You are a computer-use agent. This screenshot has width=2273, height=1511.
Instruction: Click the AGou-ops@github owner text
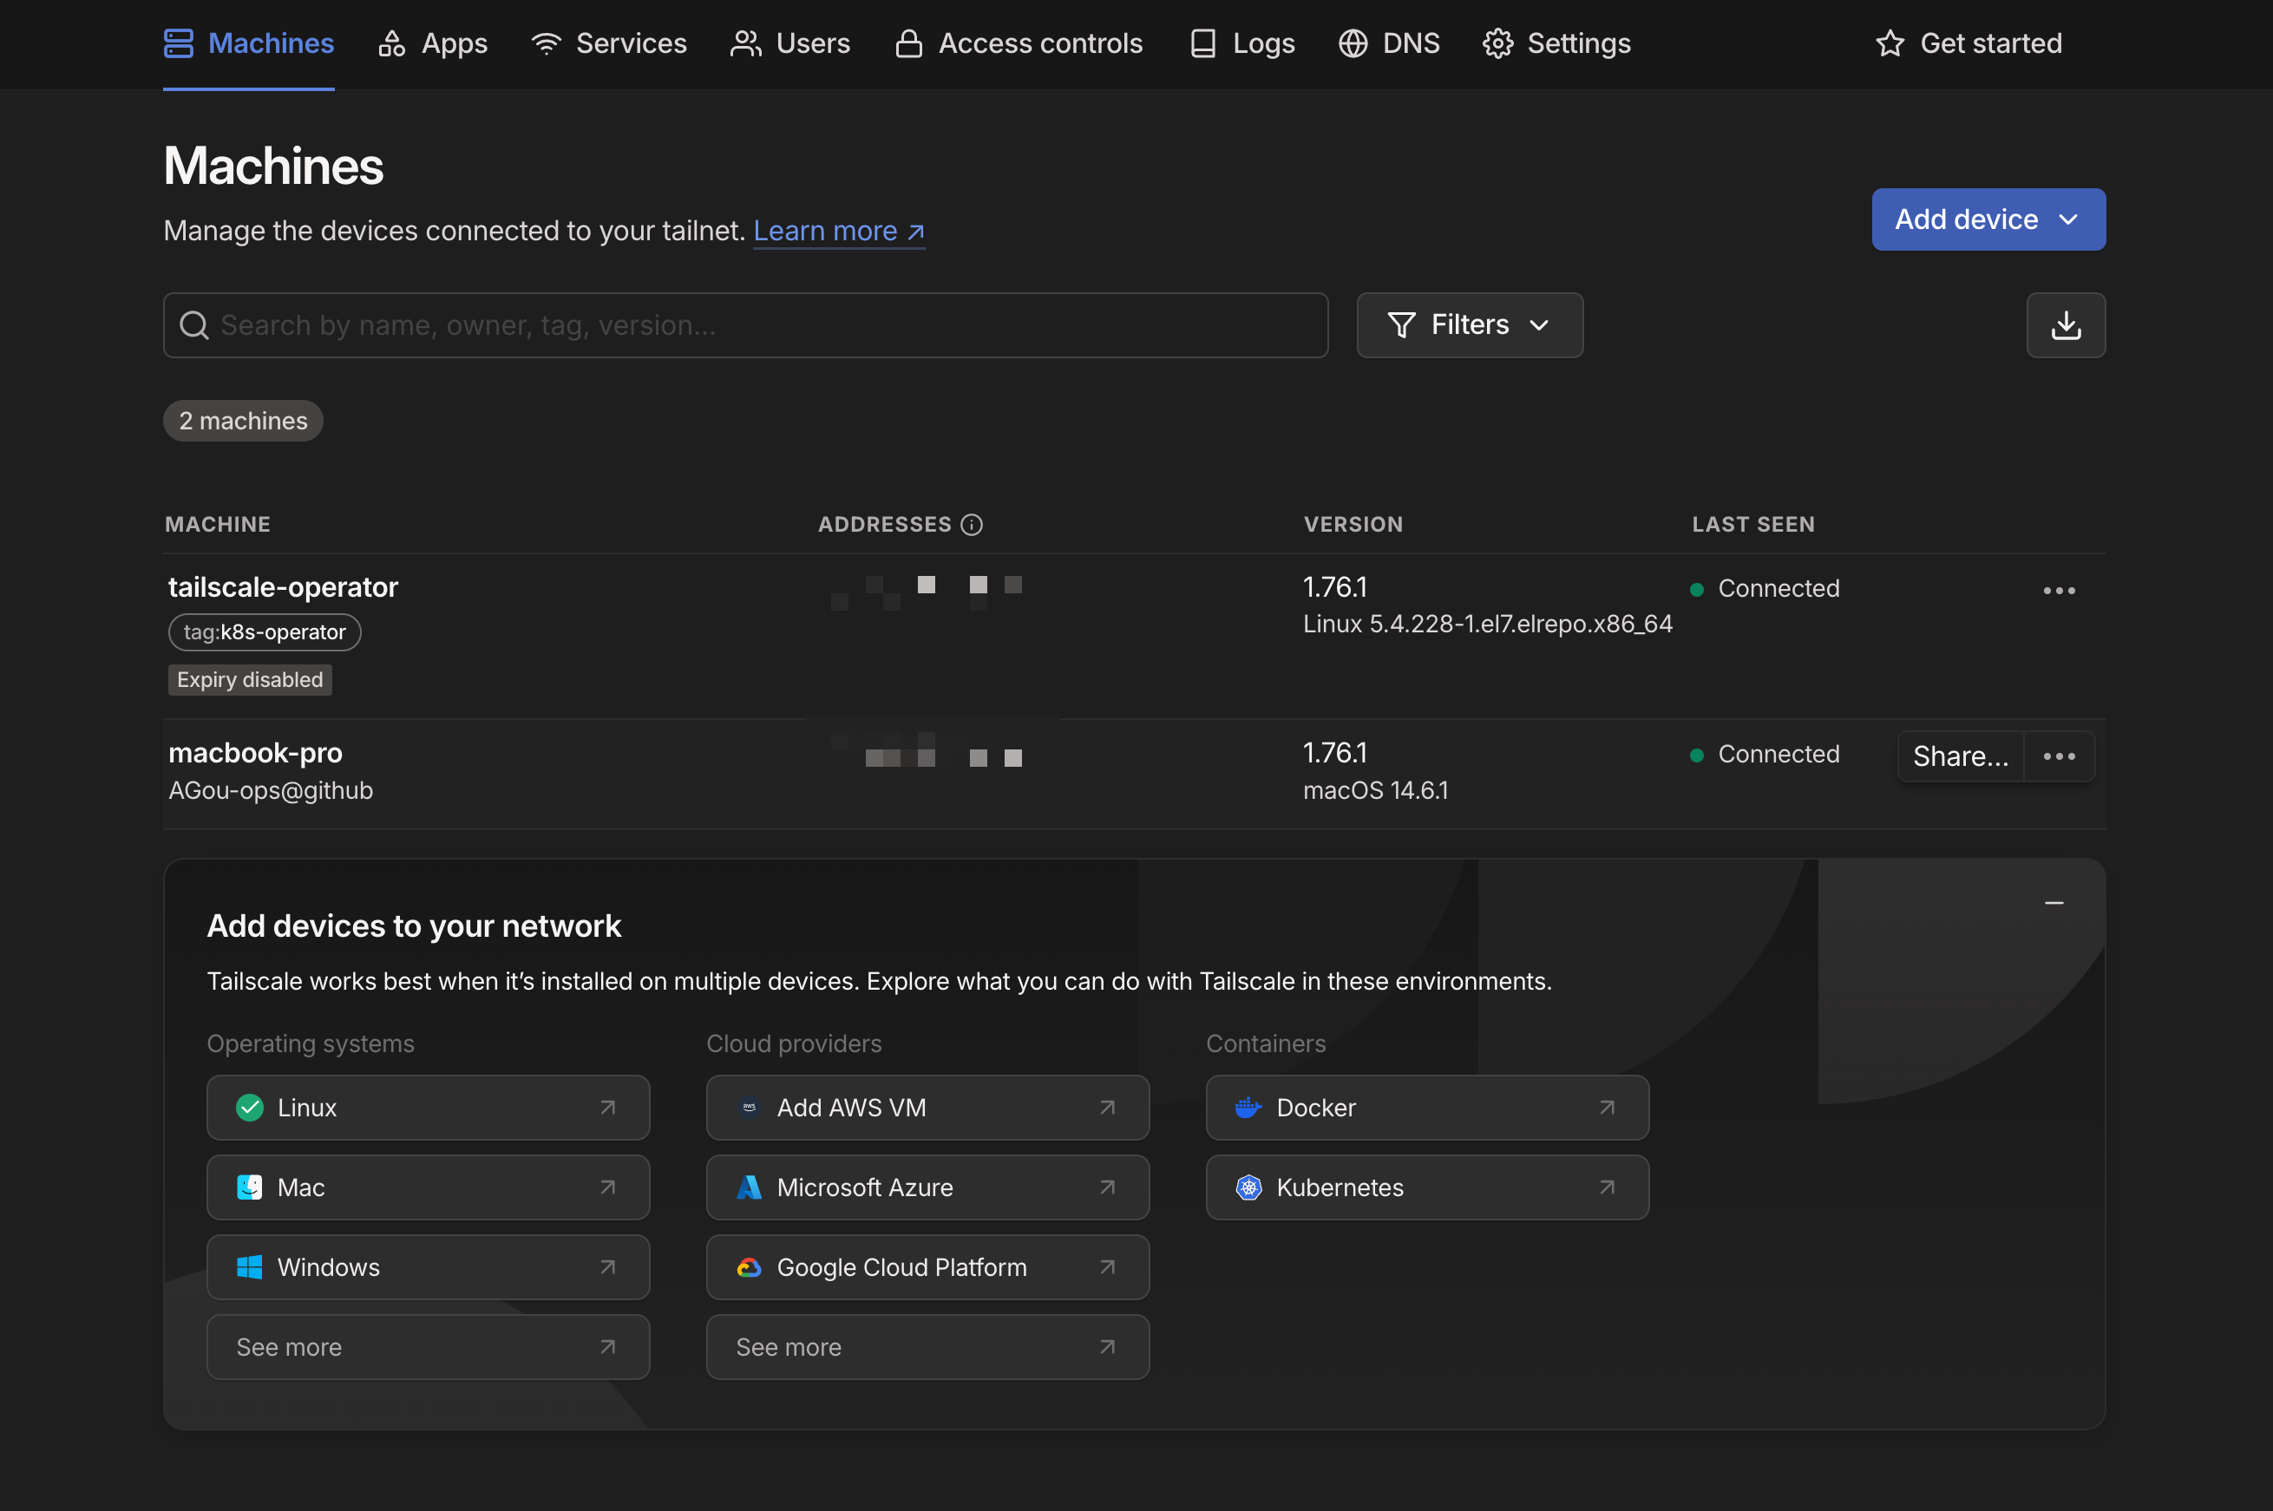tap(271, 791)
